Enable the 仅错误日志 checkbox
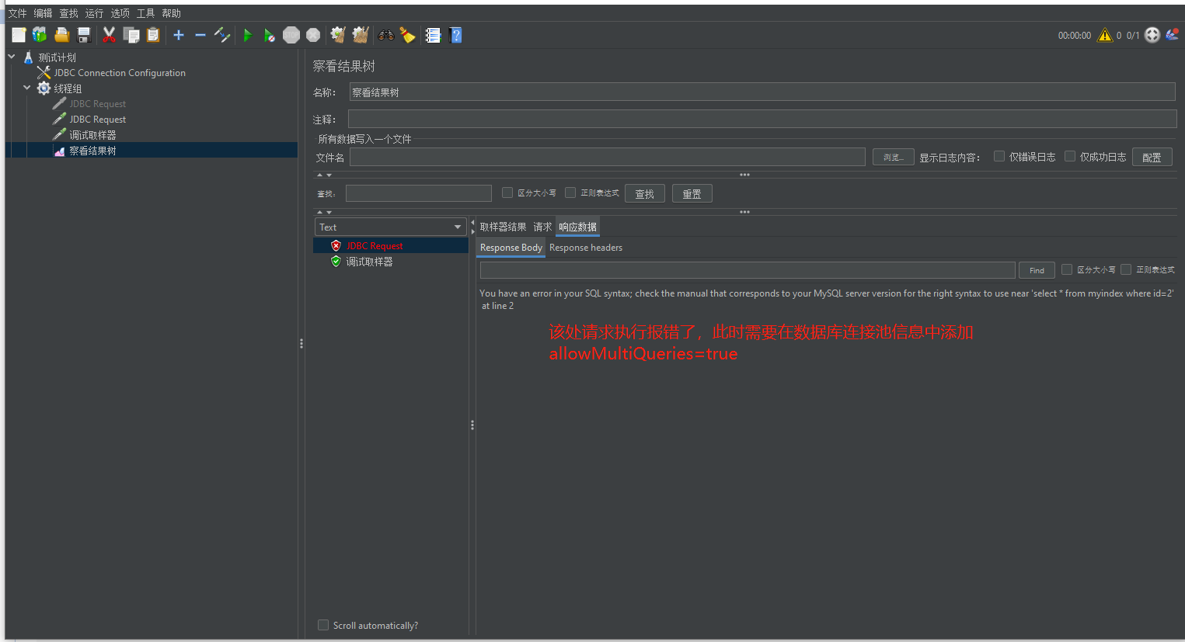 pyautogui.click(x=999, y=156)
